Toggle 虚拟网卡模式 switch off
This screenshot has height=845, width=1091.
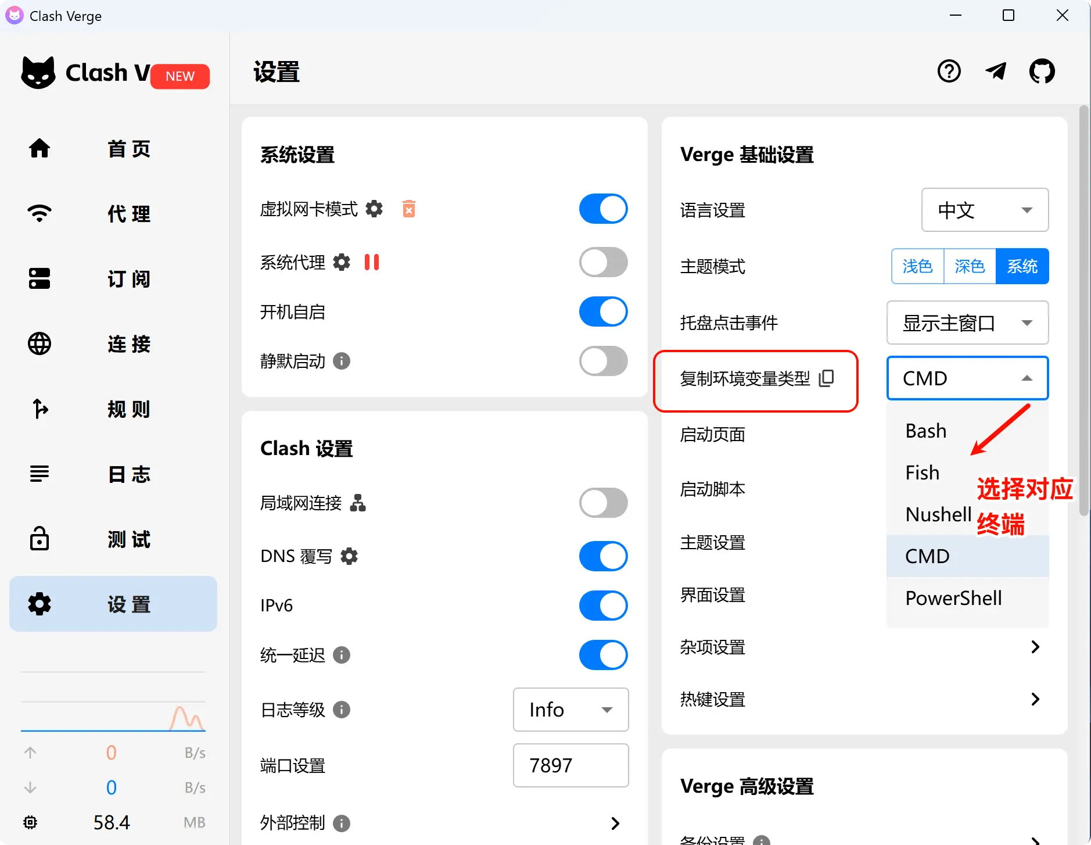coord(604,209)
